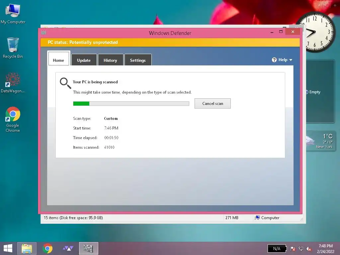
Task: Click the Cancel scan button
Action: [212, 104]
